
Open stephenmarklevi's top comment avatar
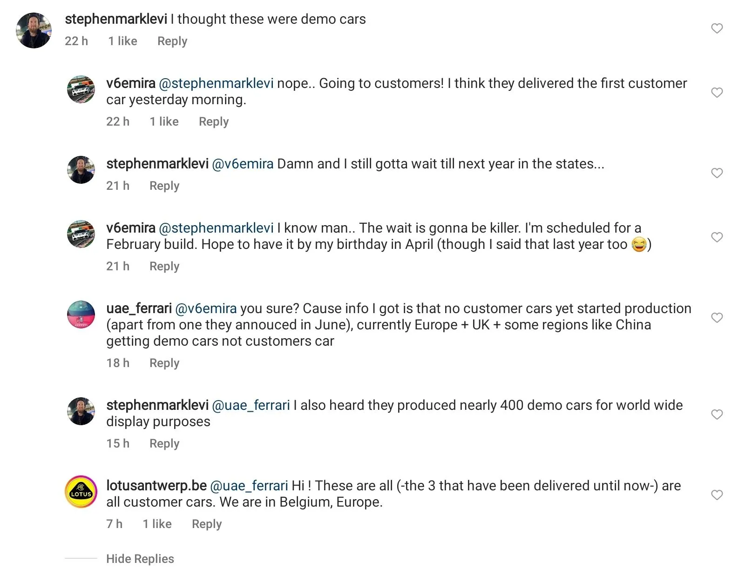coord(34,31)
